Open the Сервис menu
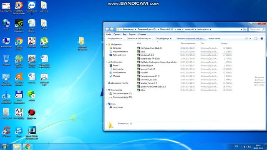Viewport: 267px width, 150px height. [x=132, y=34]
